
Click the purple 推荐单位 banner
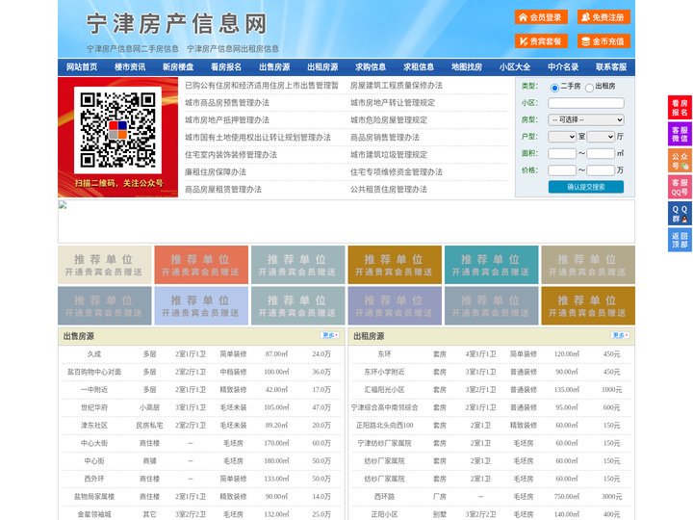click(395, 306)
